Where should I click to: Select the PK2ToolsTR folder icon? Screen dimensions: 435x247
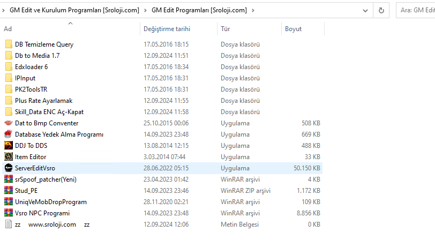[9, 89]
